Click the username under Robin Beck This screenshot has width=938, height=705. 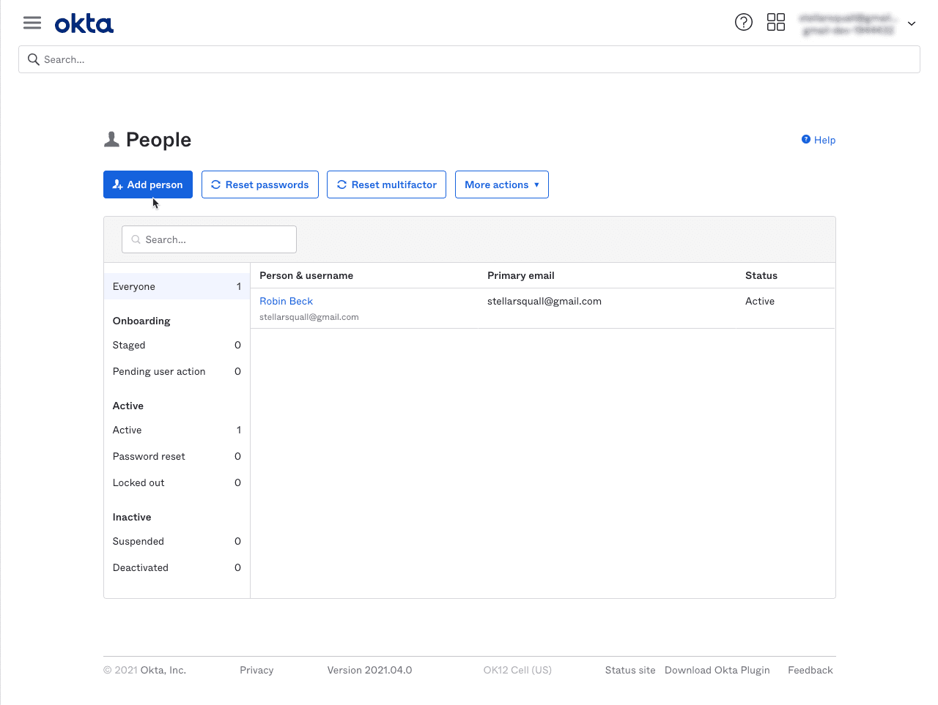click(x=309, y=317)
